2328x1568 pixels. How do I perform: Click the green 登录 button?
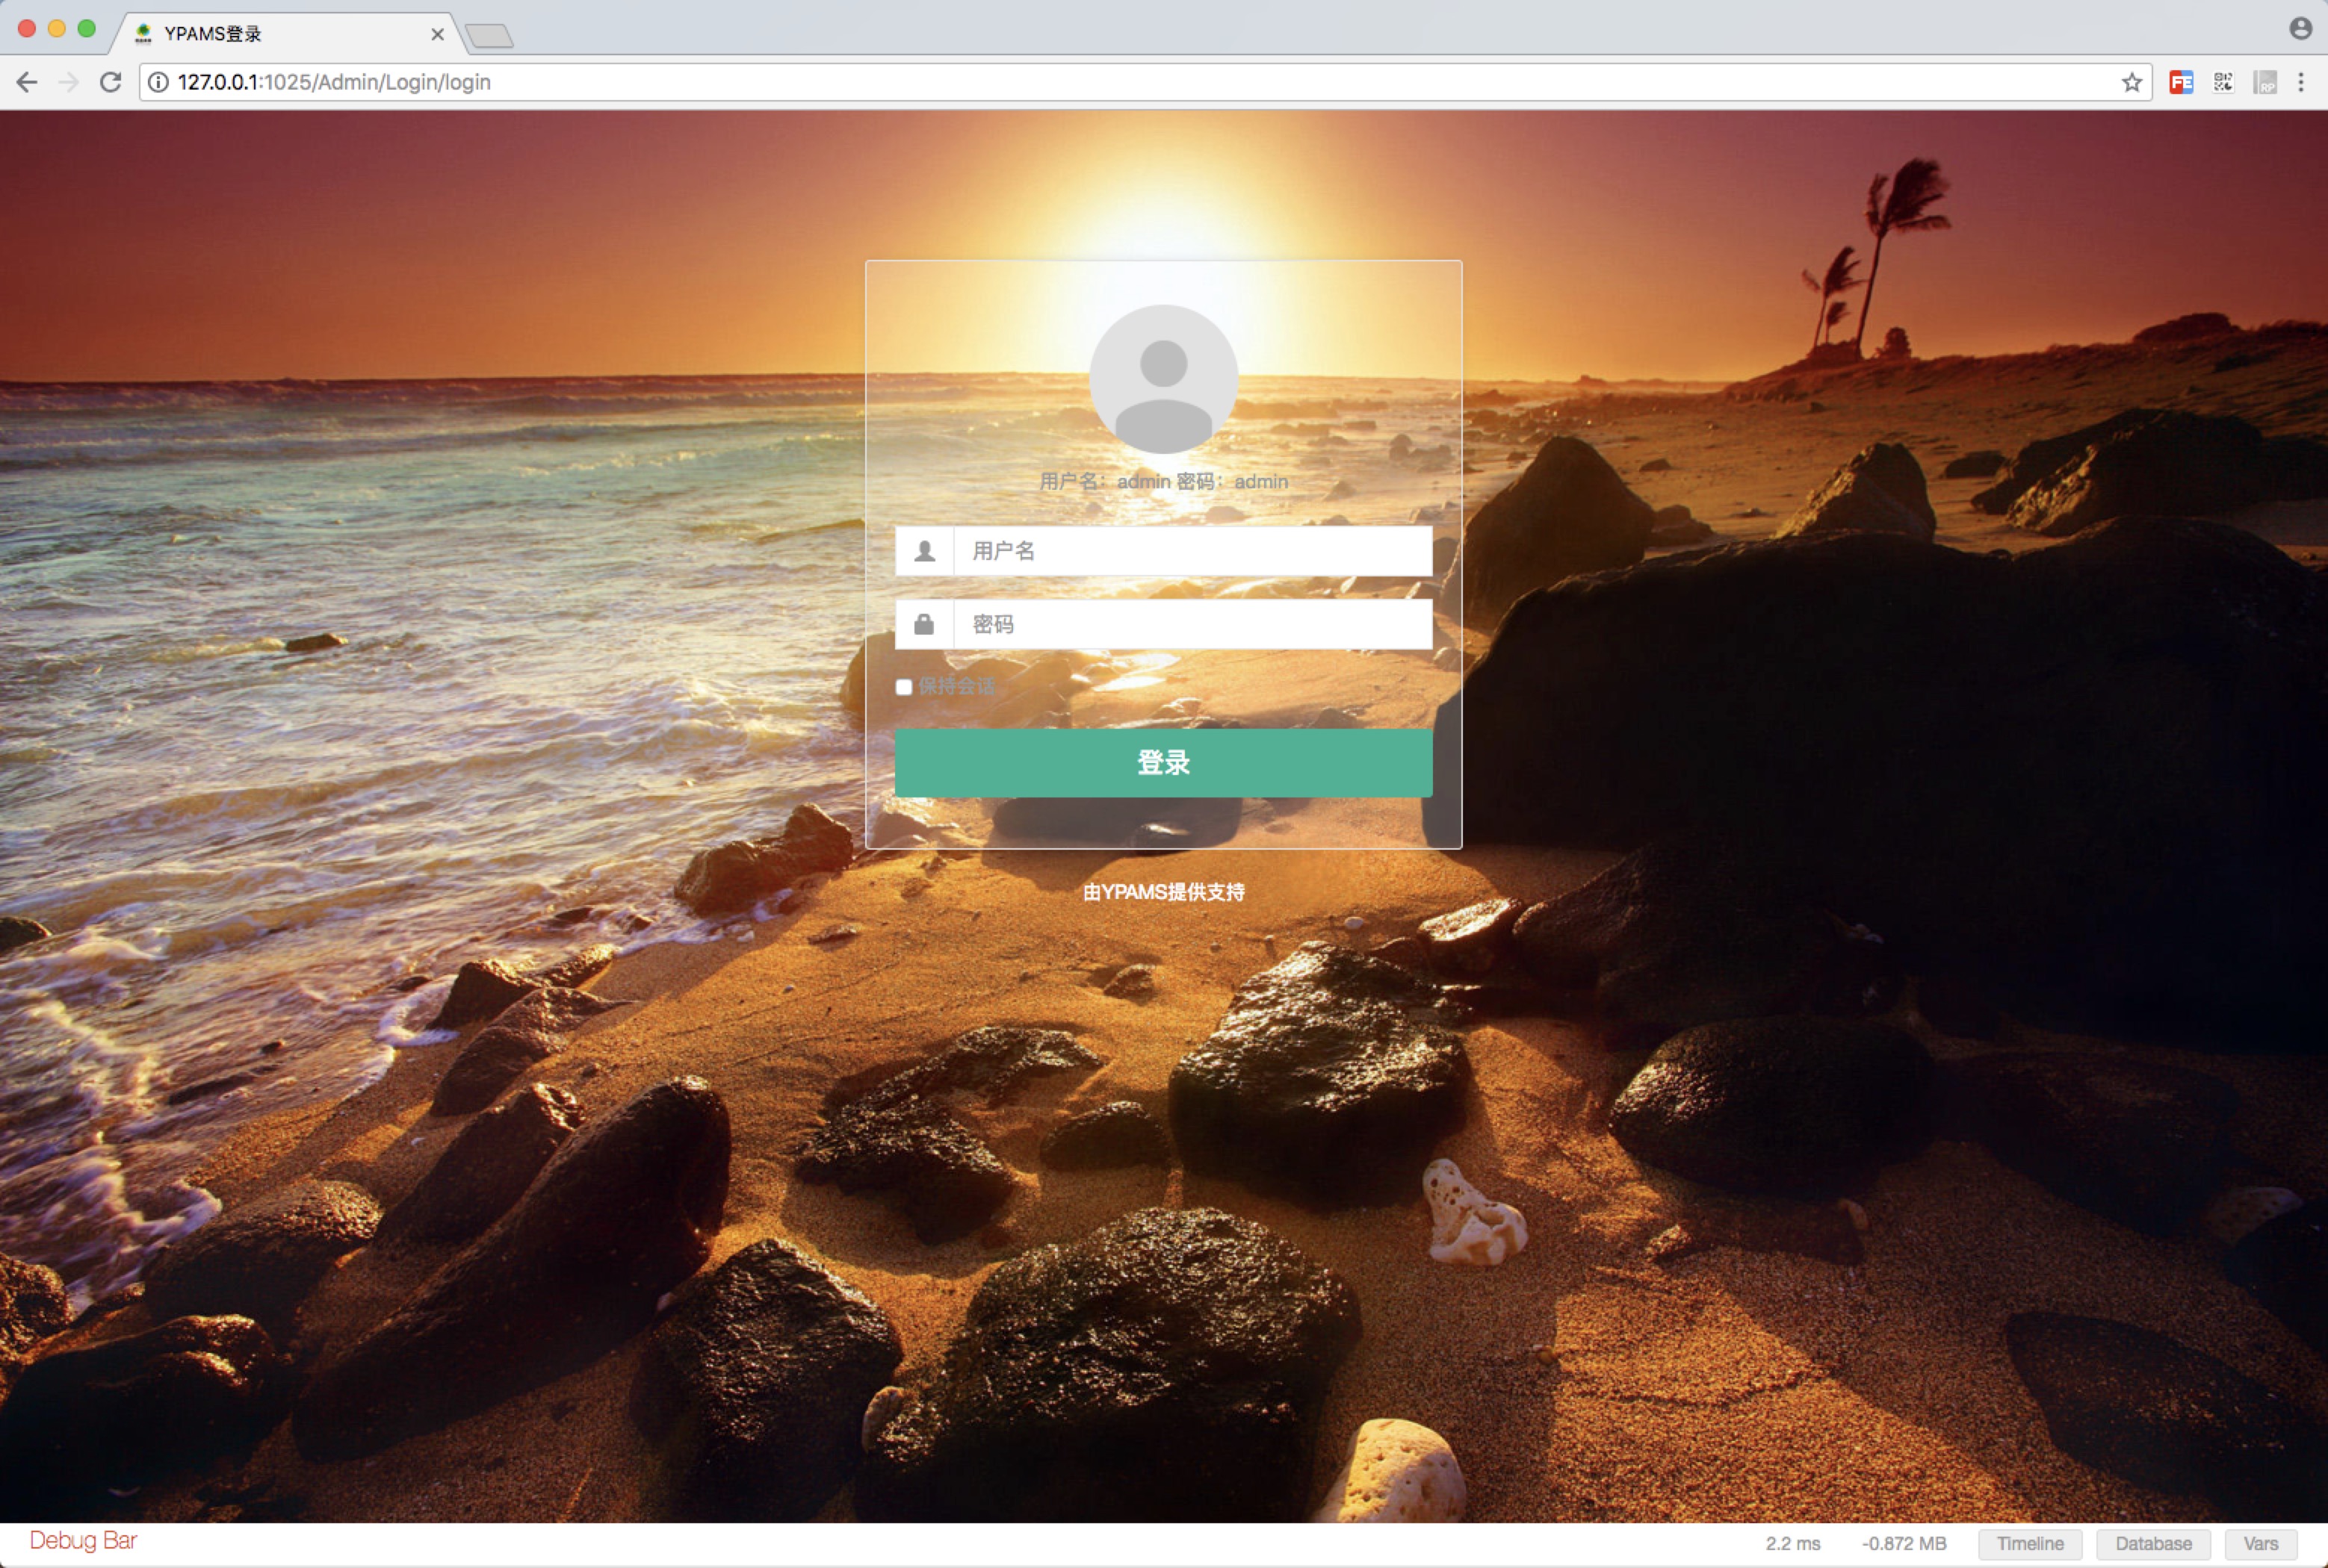(1163, 762)
